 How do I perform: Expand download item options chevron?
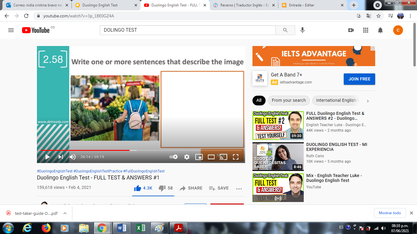[x=65, y=213]
